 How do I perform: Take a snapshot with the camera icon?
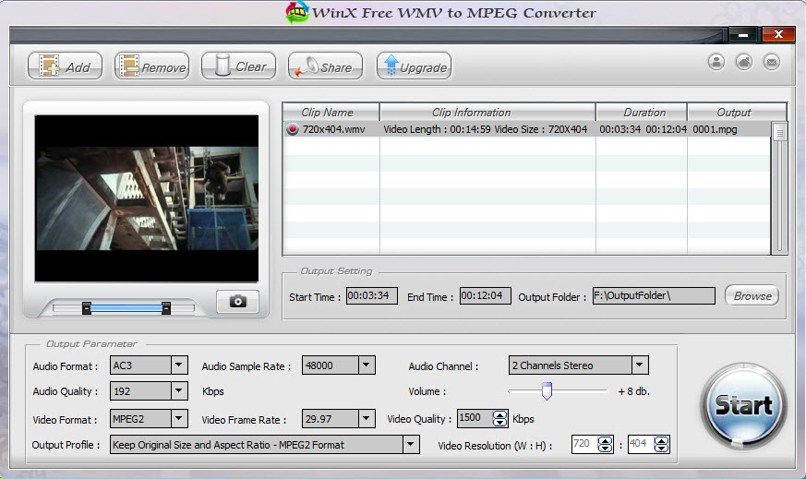[x=237, y=301]
